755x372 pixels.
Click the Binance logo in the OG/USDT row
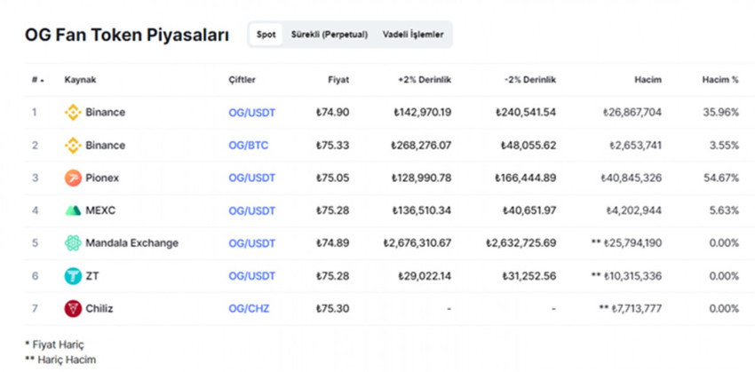coord(73,113)
